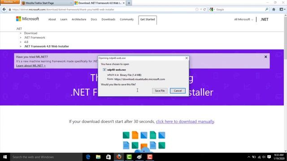Click the URL address bar

point(103,9)
